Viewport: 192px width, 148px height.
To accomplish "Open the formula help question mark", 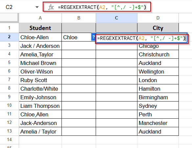I will click(93, 37).
